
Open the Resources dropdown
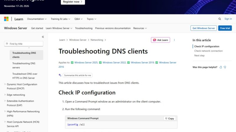click(x=140, y=28)
